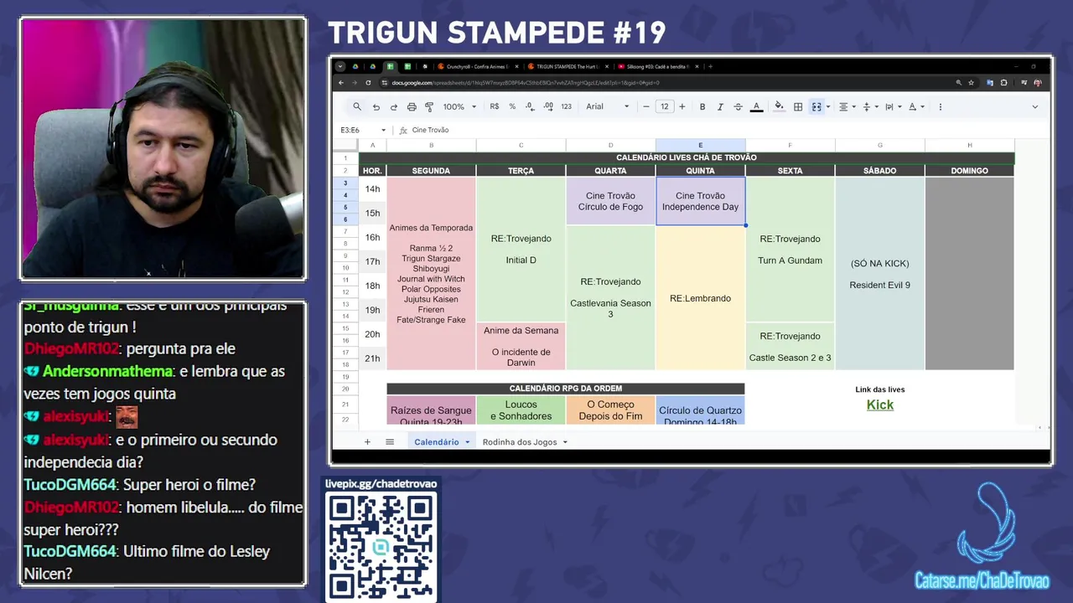Image resolution: width=1073 pixels, height=603 pixels.
Task: Open the all sheets list icon
Action: (x=390, y=441)
